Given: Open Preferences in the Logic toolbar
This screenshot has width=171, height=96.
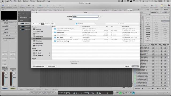Looking at the screenshot, I should tap(9, 6).
